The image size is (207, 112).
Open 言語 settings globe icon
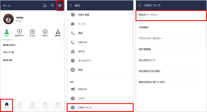(73, 70)
